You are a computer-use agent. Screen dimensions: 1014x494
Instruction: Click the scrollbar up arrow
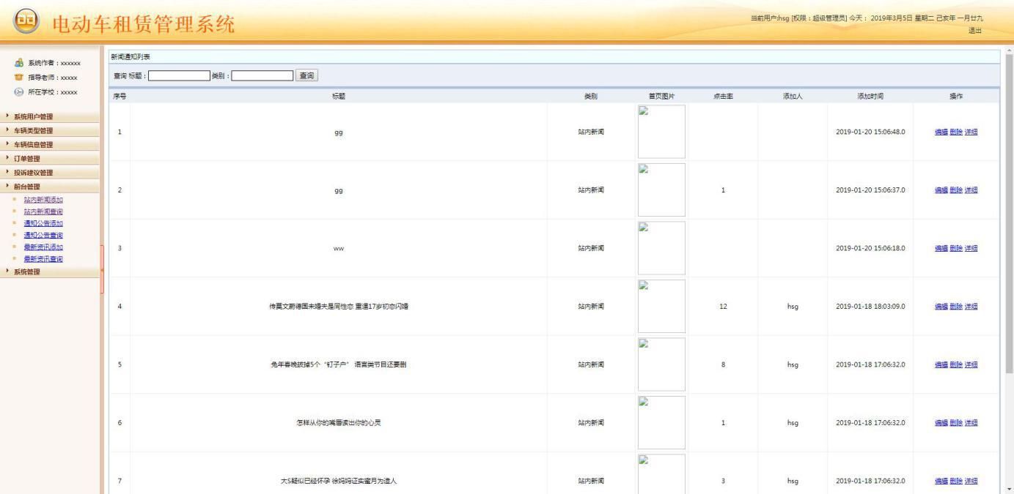pyautogui.click(x=1010, y=50)
